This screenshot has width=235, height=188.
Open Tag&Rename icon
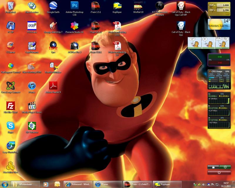(x=32, y=48)
